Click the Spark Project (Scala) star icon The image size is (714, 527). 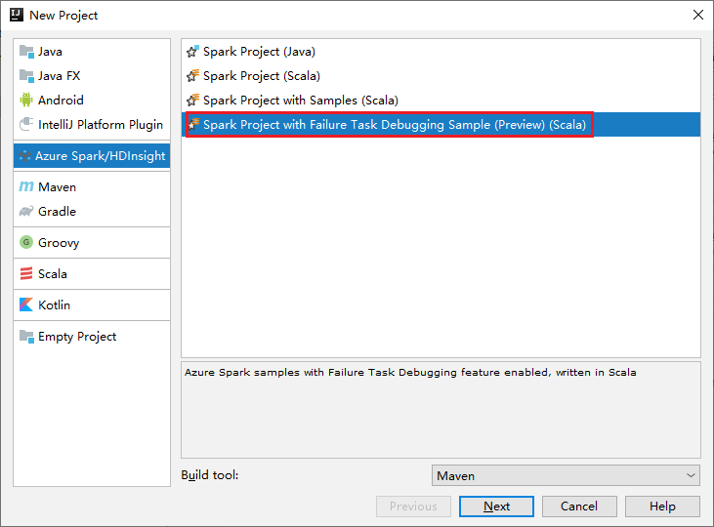(x=192, y=75)
